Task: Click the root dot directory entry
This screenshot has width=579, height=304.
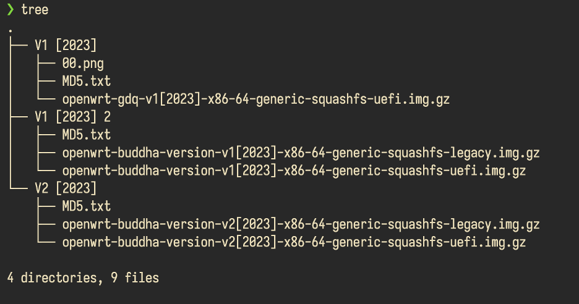Action: point(11,31)
